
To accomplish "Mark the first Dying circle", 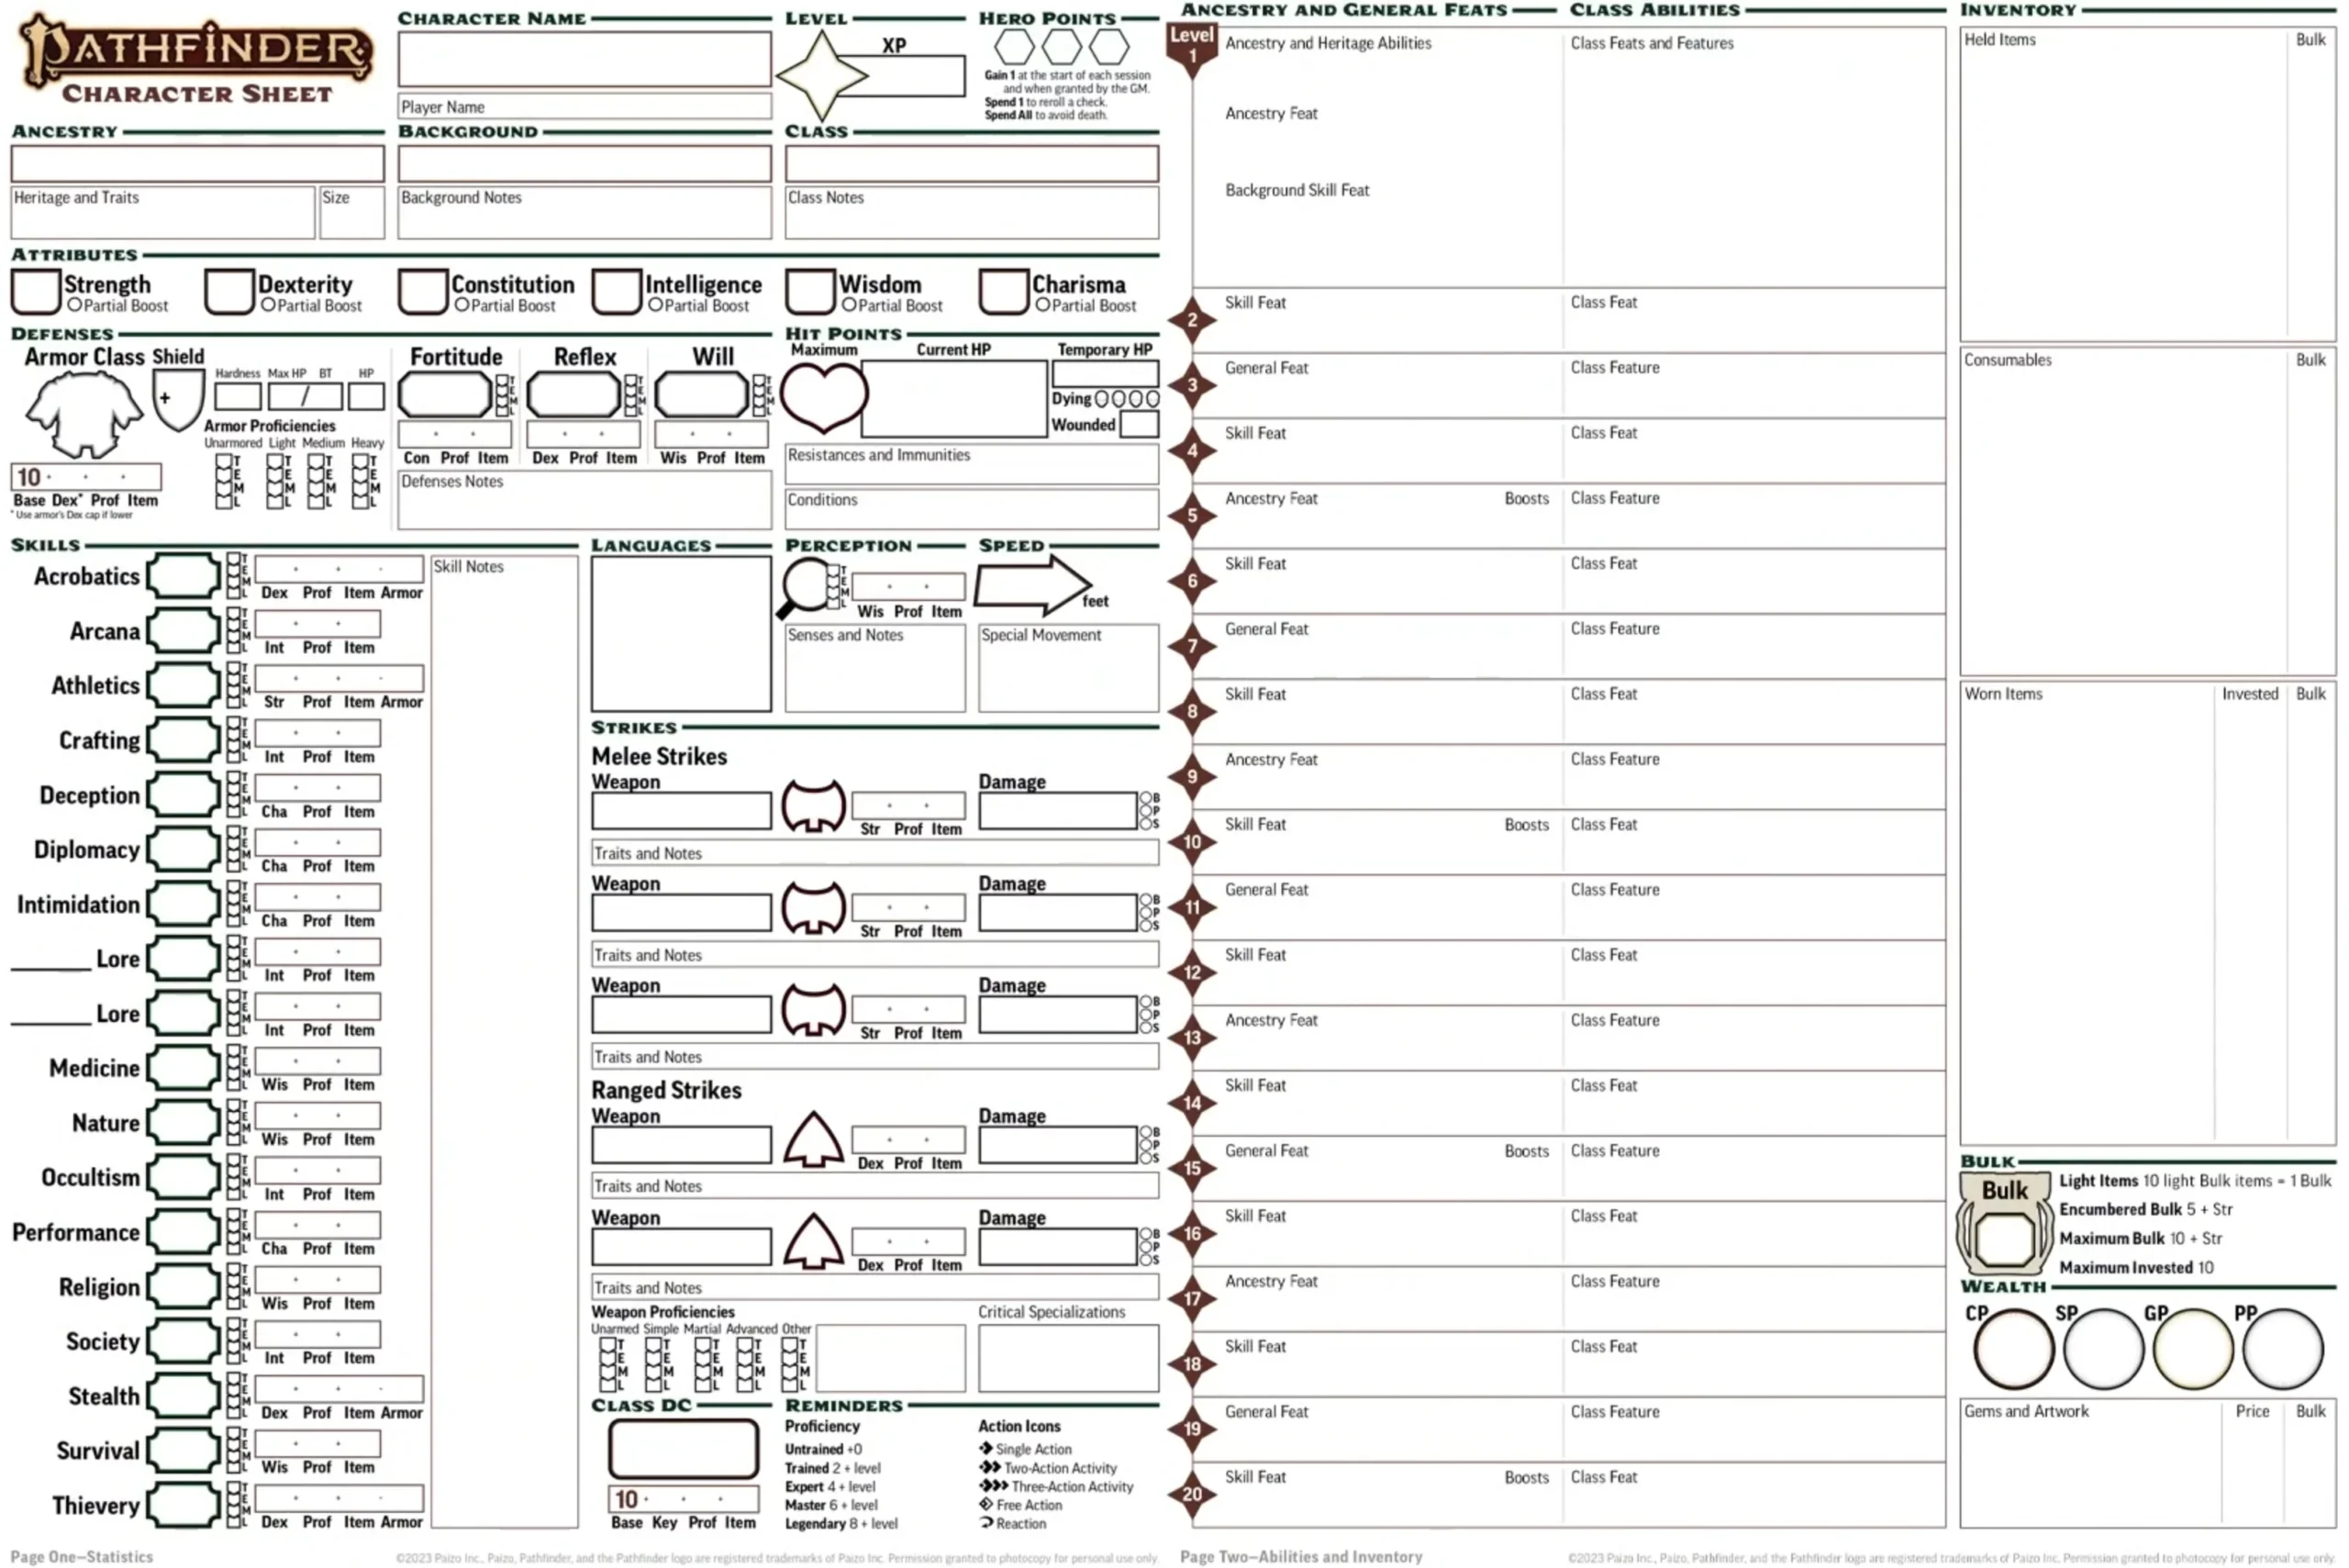I will coord(1101,398).
